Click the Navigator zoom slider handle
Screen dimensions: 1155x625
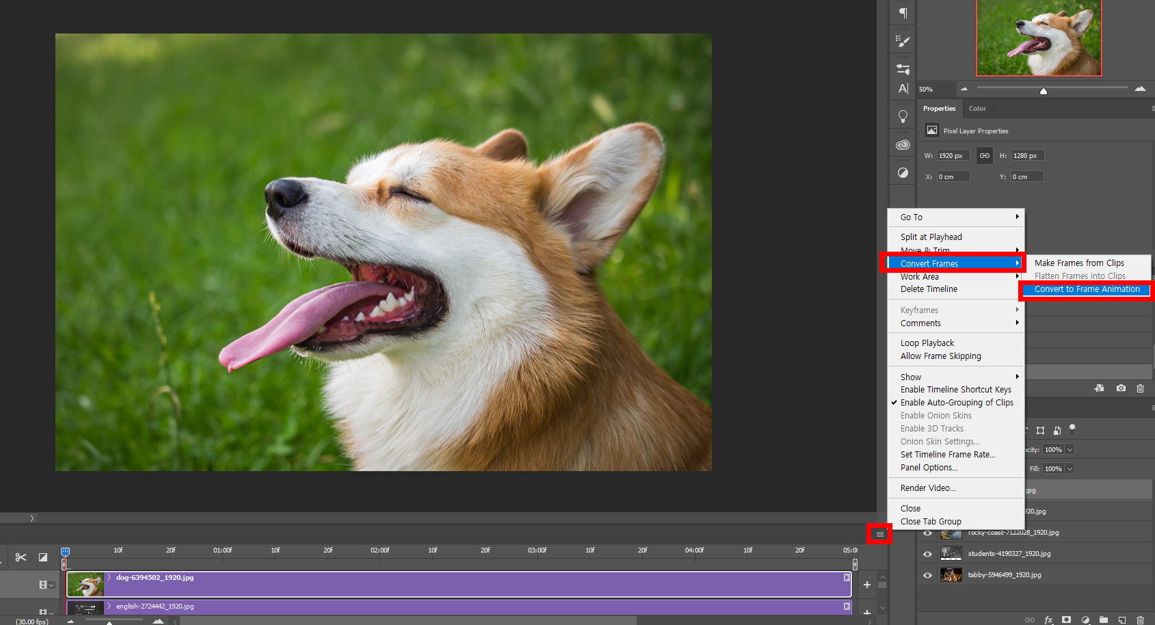click(1044, 91)
